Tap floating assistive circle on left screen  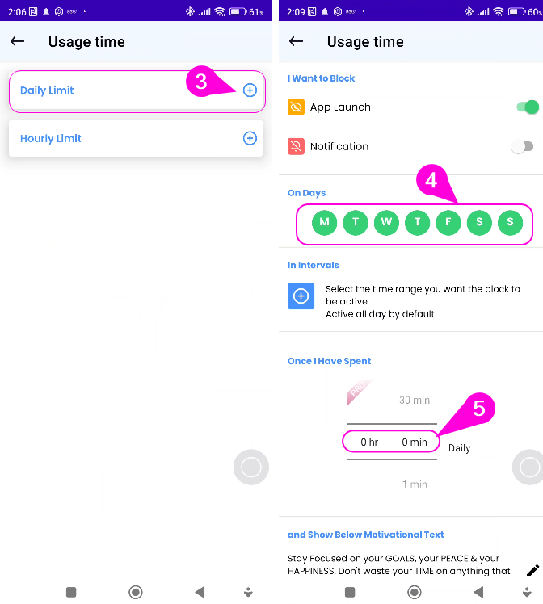point(251,468)
